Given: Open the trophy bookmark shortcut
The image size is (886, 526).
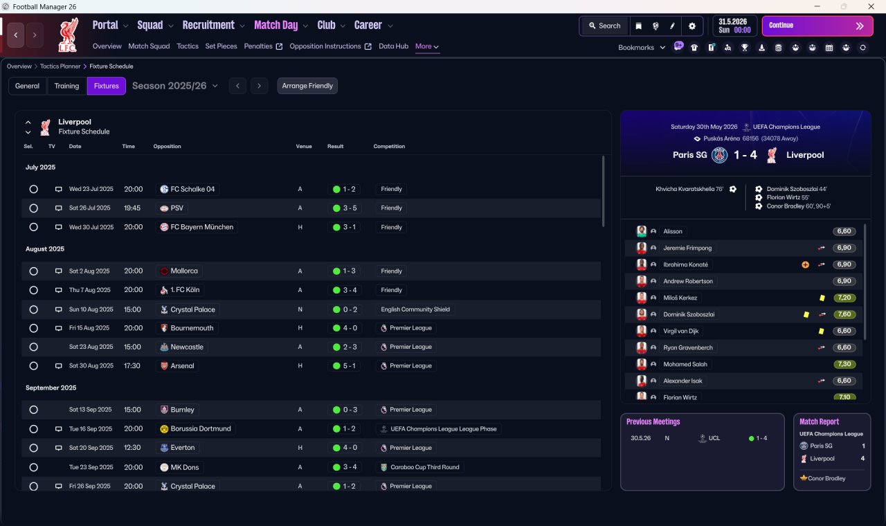Looking at the screenshot, I should pyautogui.click(x=745, y=48).
